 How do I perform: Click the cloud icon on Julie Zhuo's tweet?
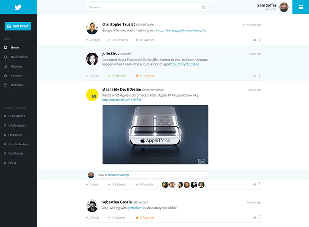tap(254, 76)
